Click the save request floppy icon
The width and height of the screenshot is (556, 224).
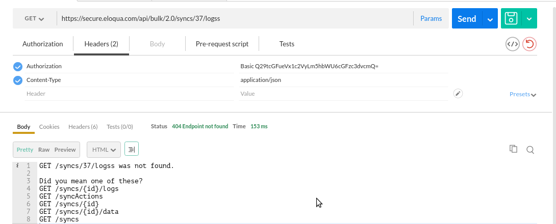(511, 19)
